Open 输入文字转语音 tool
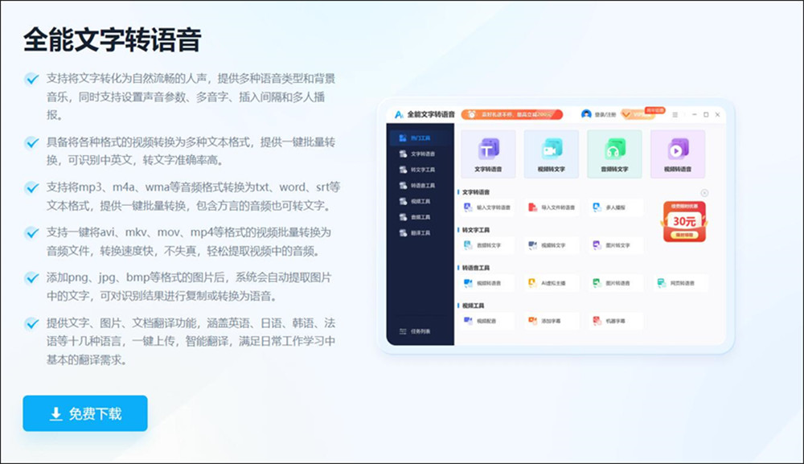804x464 pixels. (488, 207)
